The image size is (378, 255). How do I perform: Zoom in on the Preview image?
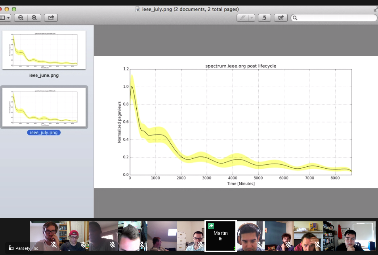[x=34, y=18]
